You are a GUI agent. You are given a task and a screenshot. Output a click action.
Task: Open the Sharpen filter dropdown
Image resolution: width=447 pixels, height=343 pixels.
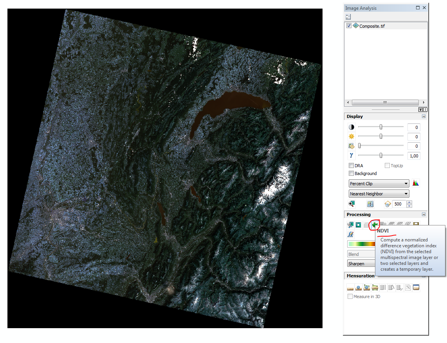[x=362, y=263]
